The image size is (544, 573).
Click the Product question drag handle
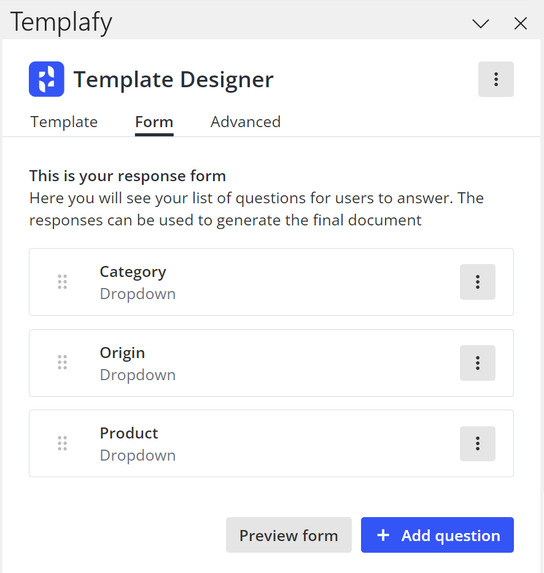(x=63, y=443)
